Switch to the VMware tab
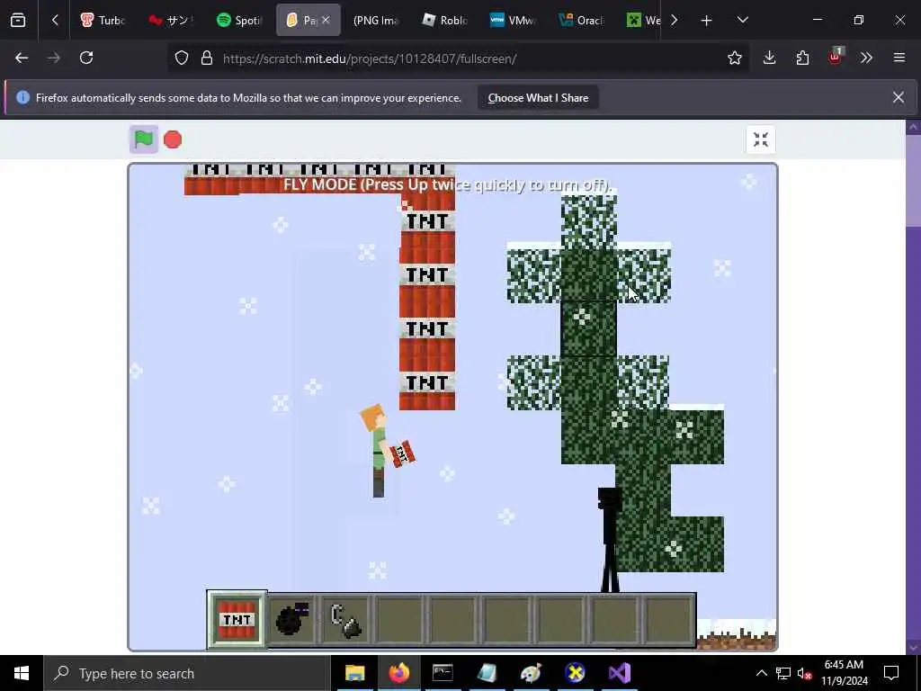The width and height of the screenshot is (921, 691). click(513, 21)
